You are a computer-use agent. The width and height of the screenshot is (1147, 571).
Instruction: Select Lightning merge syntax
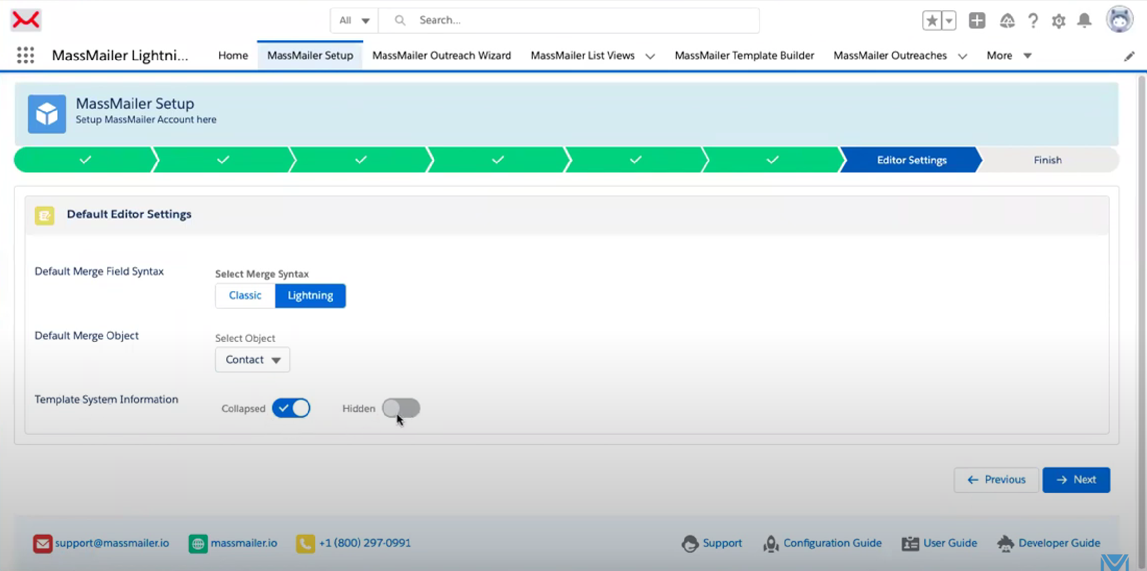tap(310, 295)
